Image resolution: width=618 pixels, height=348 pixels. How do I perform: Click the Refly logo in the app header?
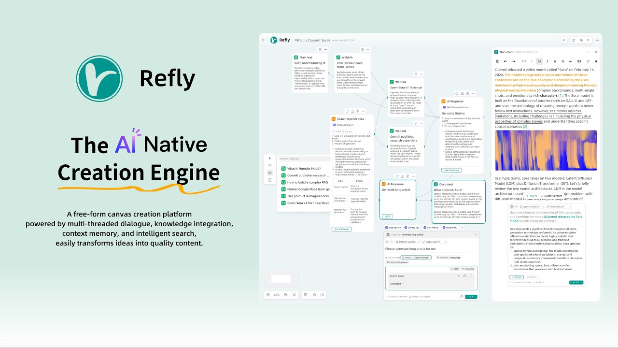click(274, 40)
